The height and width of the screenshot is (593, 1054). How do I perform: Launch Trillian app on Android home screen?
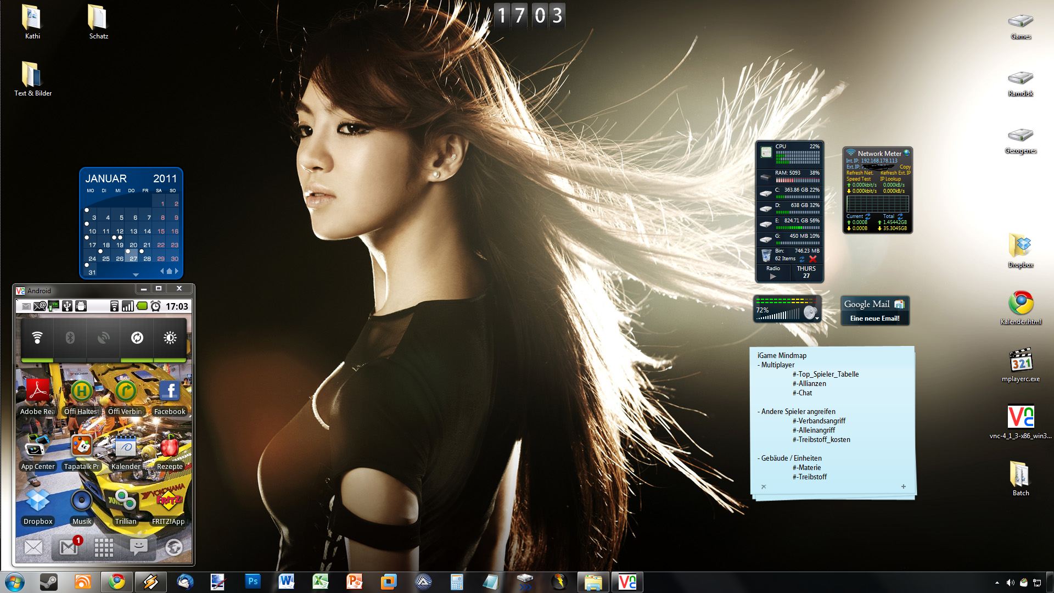(x=125, y=501)
